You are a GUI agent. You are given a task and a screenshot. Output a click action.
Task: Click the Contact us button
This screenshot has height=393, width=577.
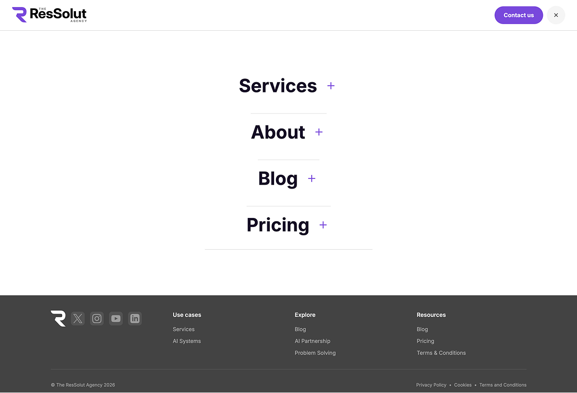(519, 15)
